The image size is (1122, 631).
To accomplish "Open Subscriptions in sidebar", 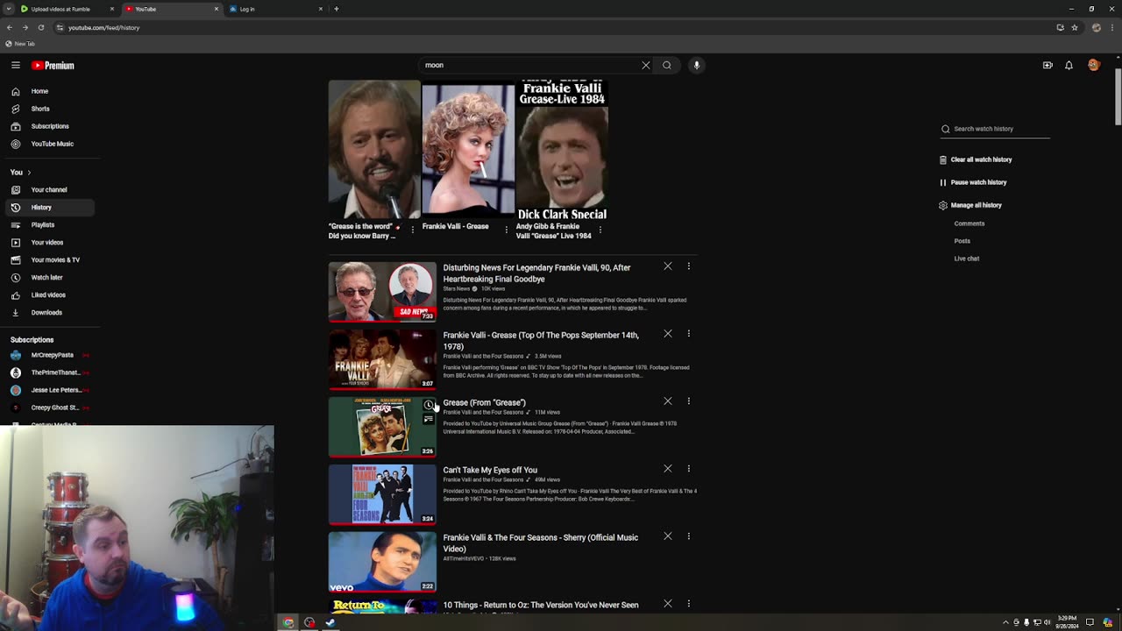I will [48, 126].
